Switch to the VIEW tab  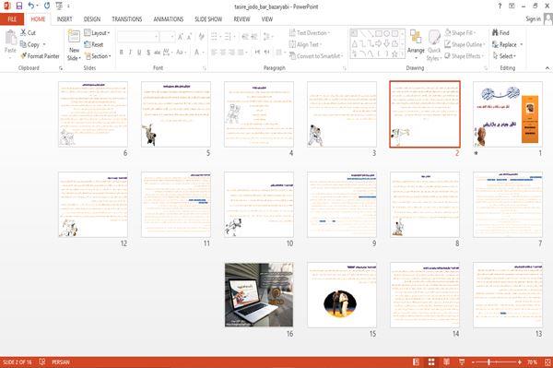[x=267, y=19]
